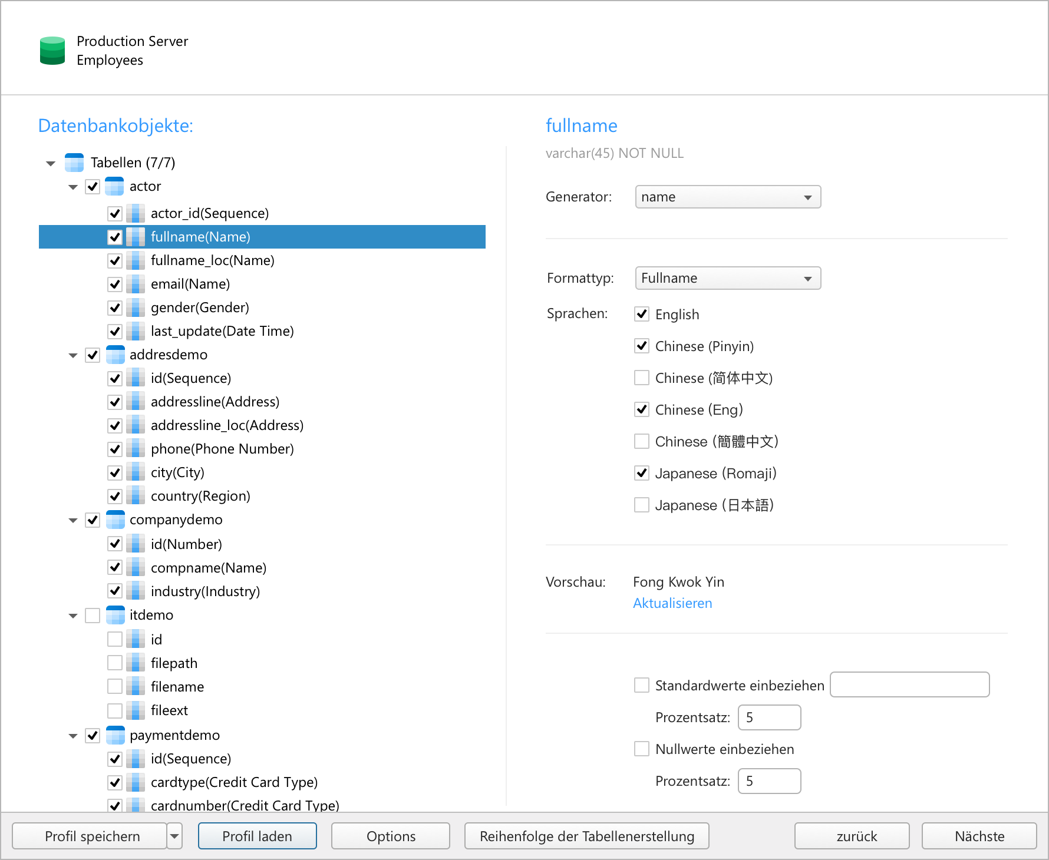Image resolution: width=1049 pixels, height=860 pixels.
Task: Click the Aktualisieren preview link
Action: point(672,603)
